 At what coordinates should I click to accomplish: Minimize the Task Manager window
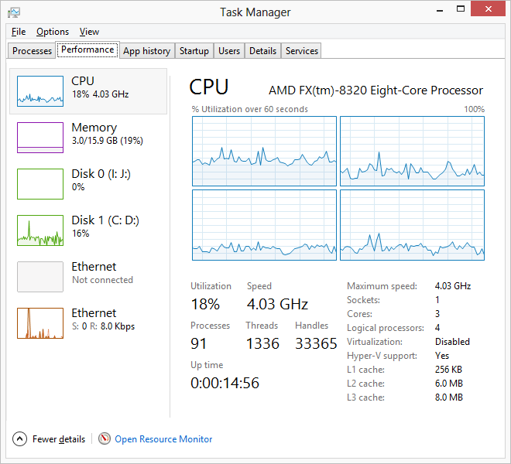click(x=440, y=9)
